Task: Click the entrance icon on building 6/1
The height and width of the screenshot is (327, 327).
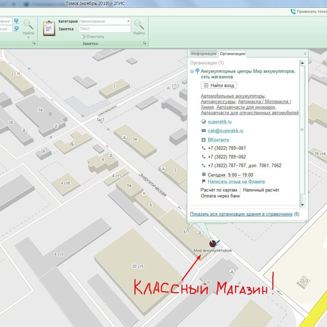Action: [x=199, y=232]
